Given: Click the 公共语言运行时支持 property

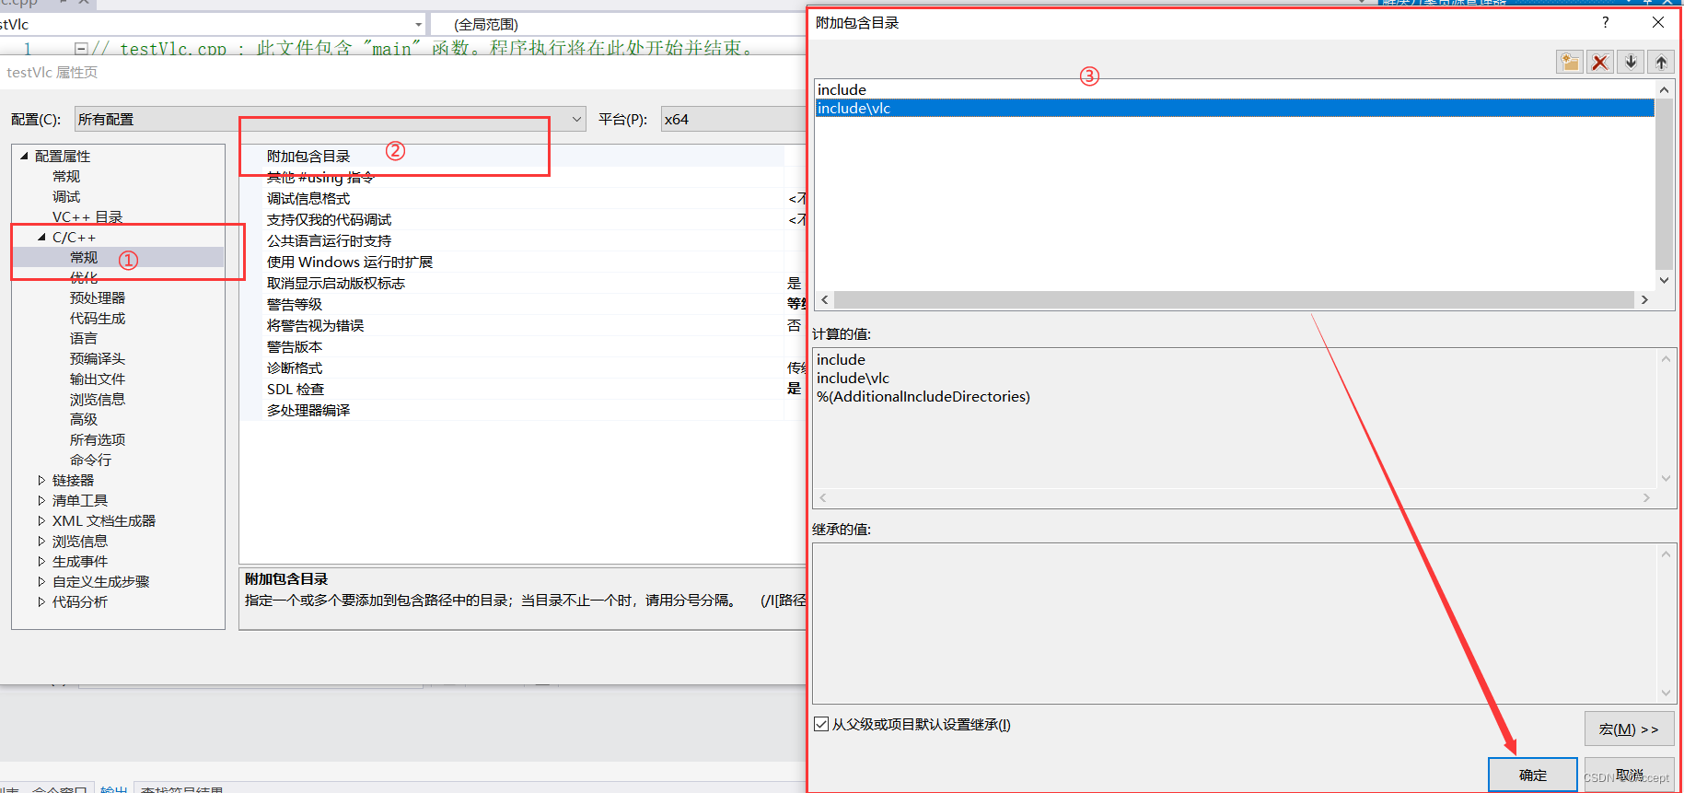Looking at the screenshot, I should [x=523, y=240].
